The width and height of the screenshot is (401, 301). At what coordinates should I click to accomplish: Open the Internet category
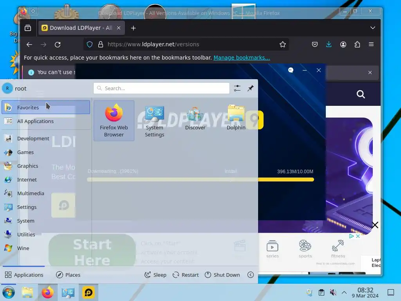pyautogui.click(x=46, y=180)
